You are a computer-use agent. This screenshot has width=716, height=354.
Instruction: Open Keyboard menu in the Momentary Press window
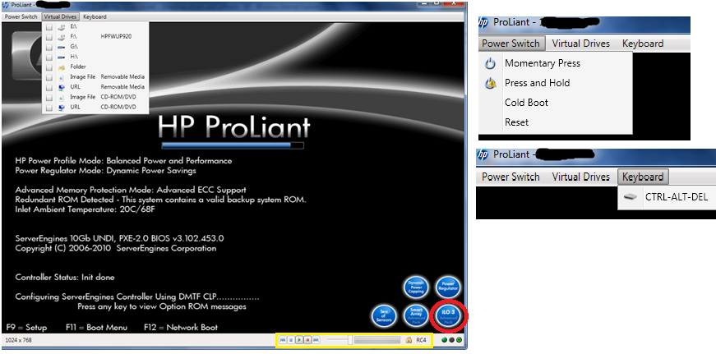coord(643,44)
